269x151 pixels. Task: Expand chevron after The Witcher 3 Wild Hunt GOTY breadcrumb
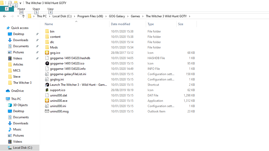[189, 16]
